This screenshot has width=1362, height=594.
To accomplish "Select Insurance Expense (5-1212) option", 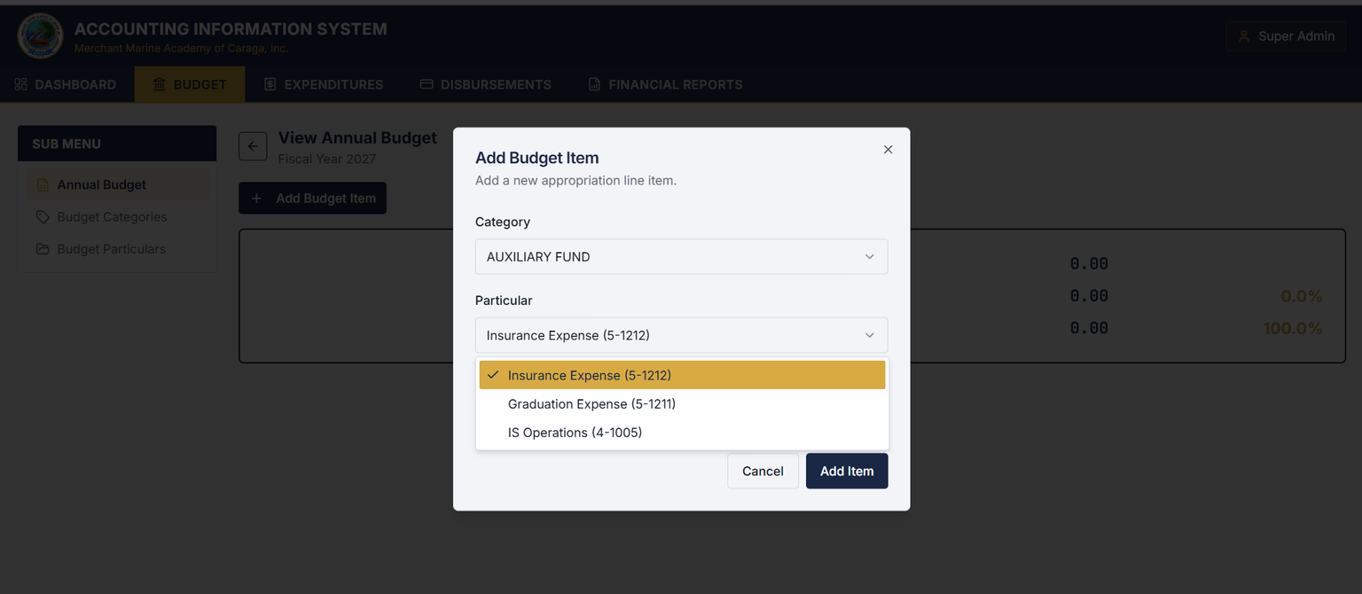I will point(682,375).
